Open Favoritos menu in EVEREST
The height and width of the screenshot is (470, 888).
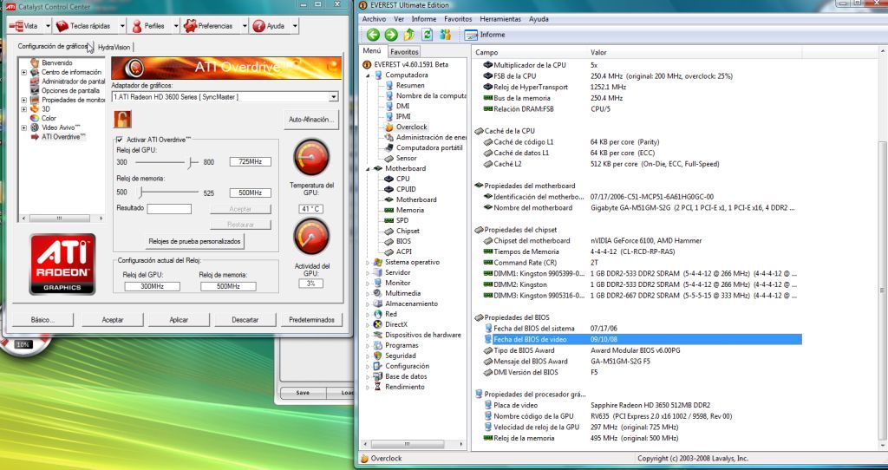coord(458,19)
